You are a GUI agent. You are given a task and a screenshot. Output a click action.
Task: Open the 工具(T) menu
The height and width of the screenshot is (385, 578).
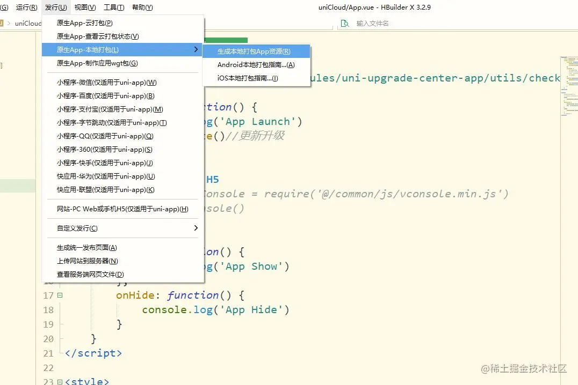pos(114,8)
